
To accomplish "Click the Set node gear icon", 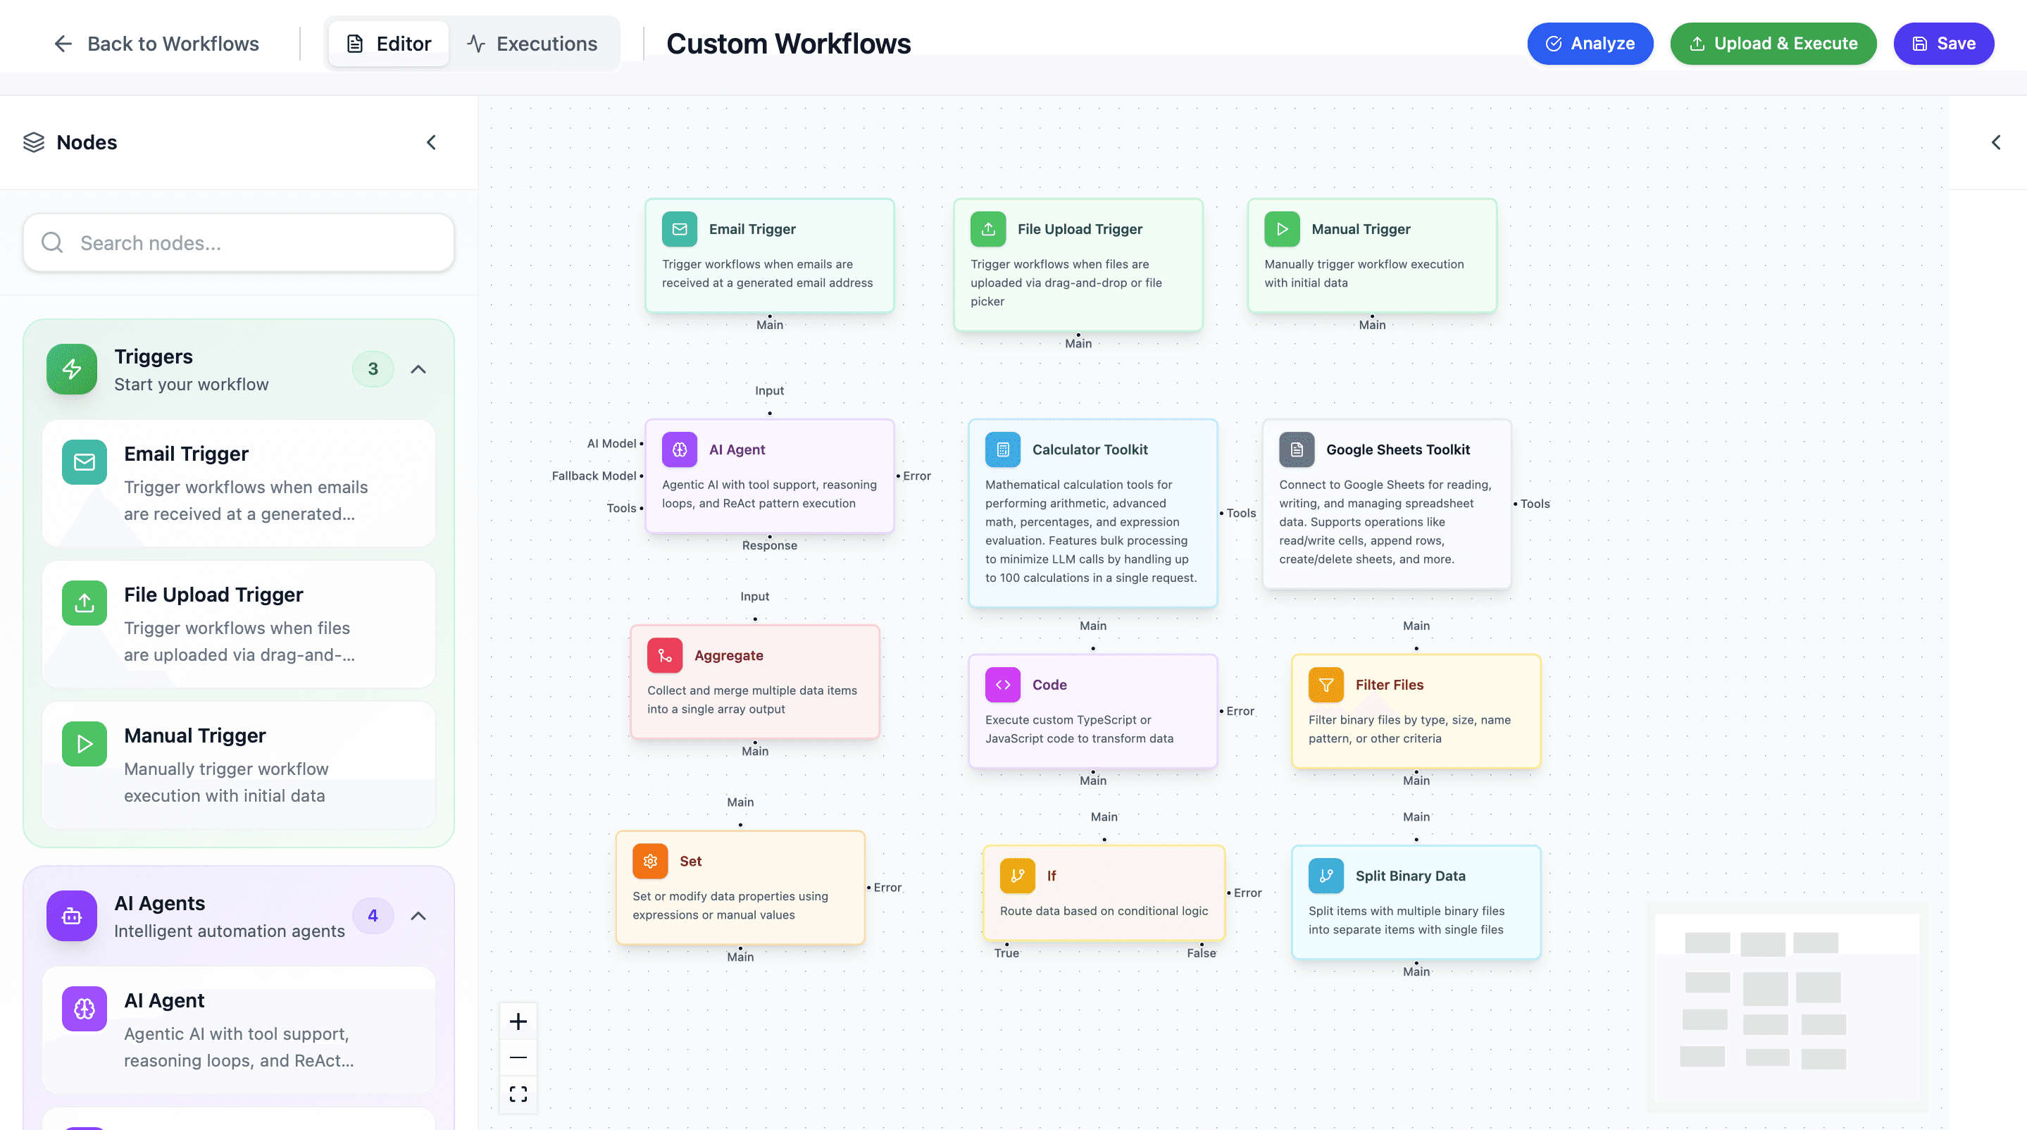I will click(650, 861).
